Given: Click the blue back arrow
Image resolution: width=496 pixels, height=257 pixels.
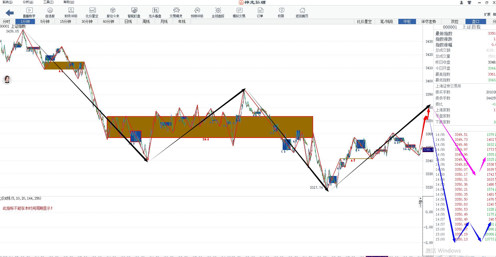Looking at the screenshot, I should click(10, 13).
